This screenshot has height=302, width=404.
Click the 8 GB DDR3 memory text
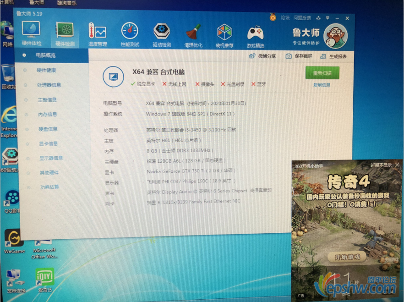point(180,150)
